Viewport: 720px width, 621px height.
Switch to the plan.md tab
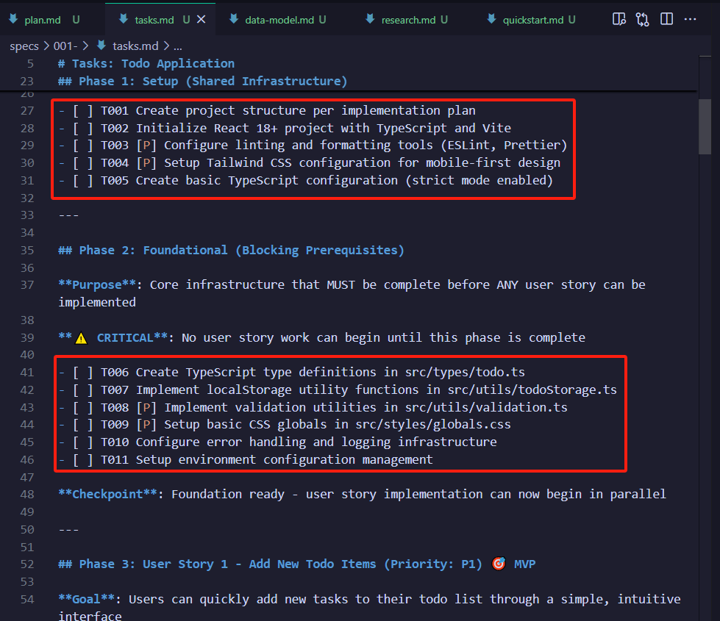tap(42, 20)
